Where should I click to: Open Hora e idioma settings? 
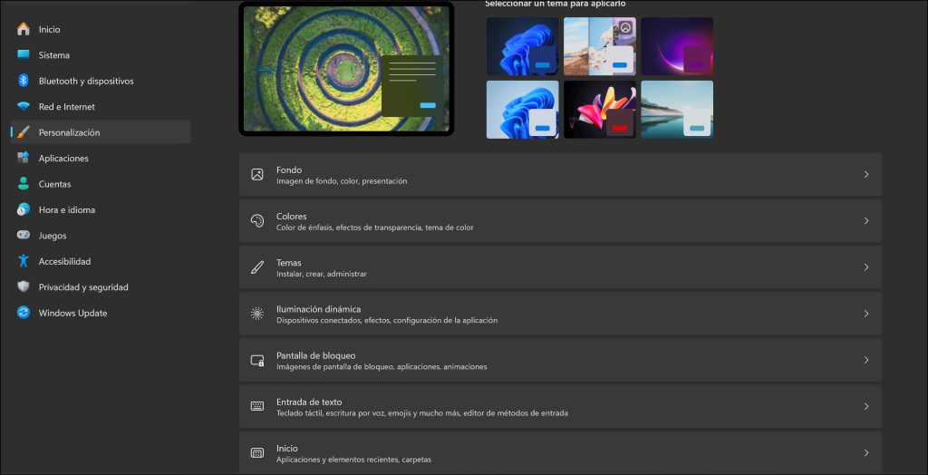click(66, 210)
